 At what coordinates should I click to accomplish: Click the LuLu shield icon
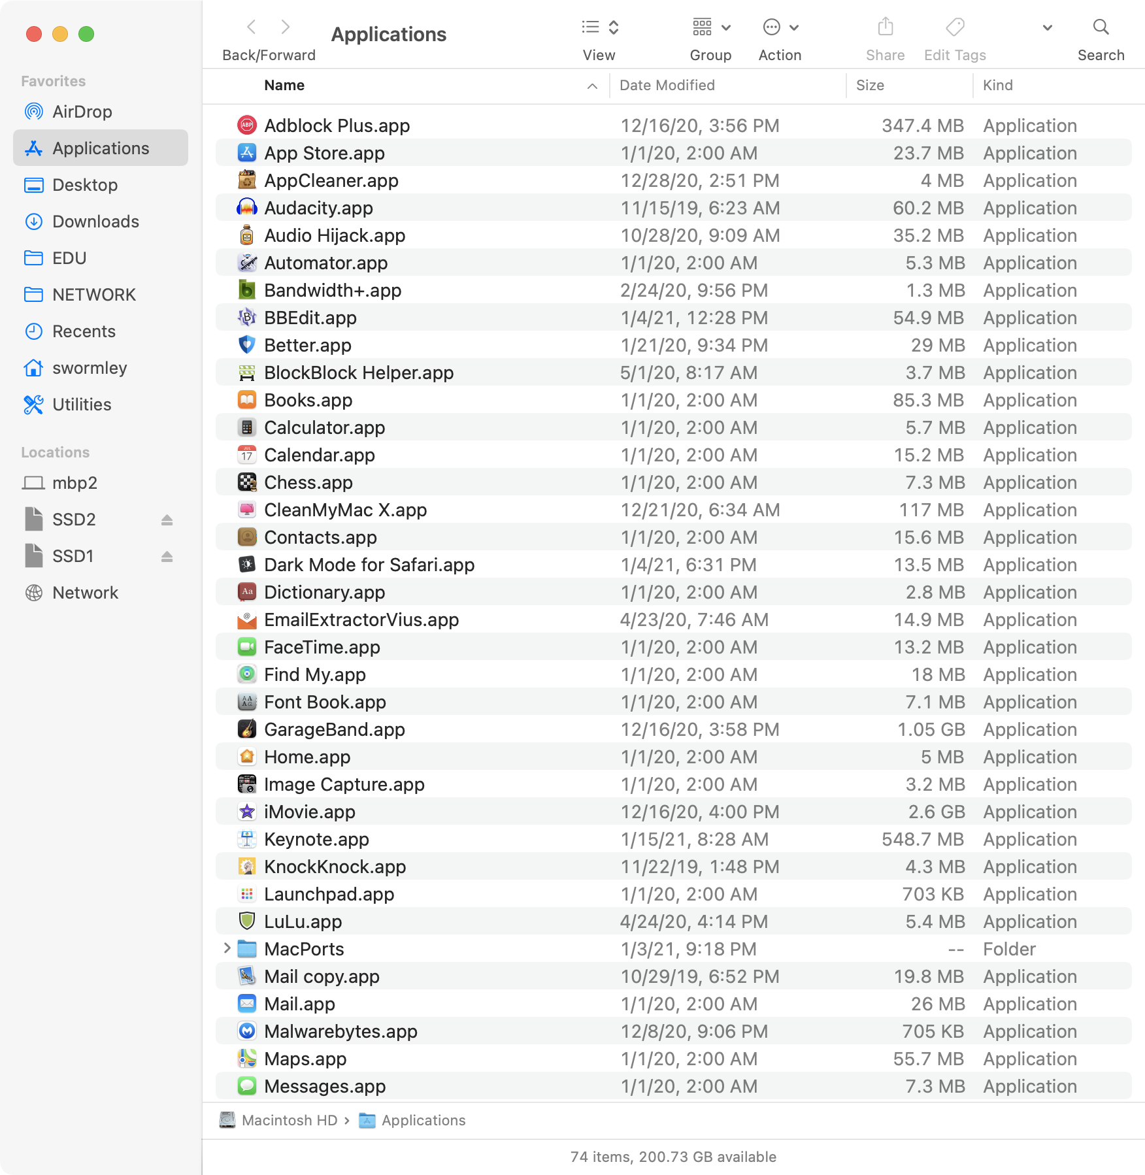pyautogui.click(x=246, y=921)
